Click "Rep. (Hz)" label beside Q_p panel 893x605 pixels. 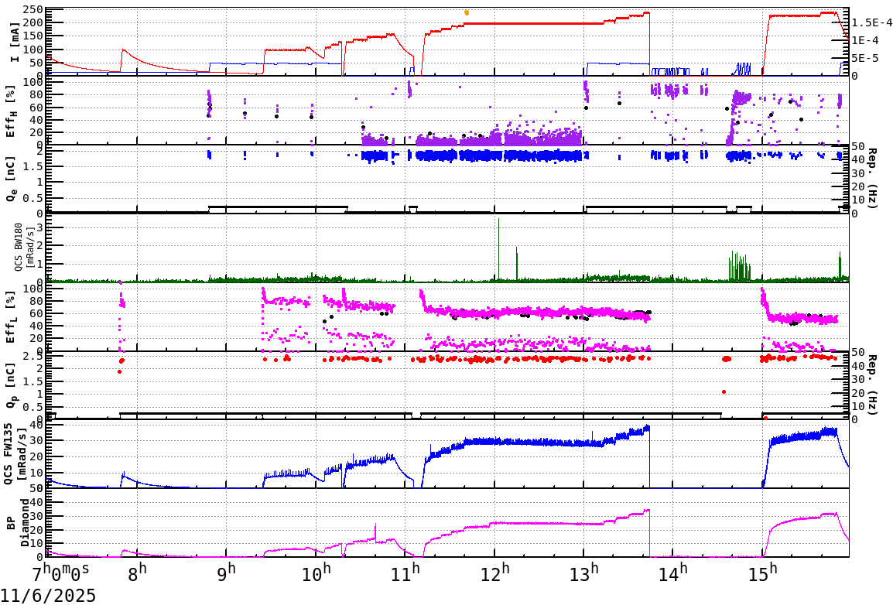(872, 385)
